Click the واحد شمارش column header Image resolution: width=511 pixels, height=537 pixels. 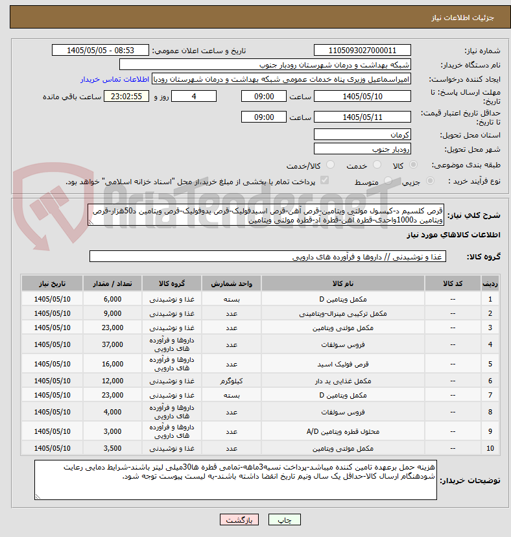click(x=232, y=283)
